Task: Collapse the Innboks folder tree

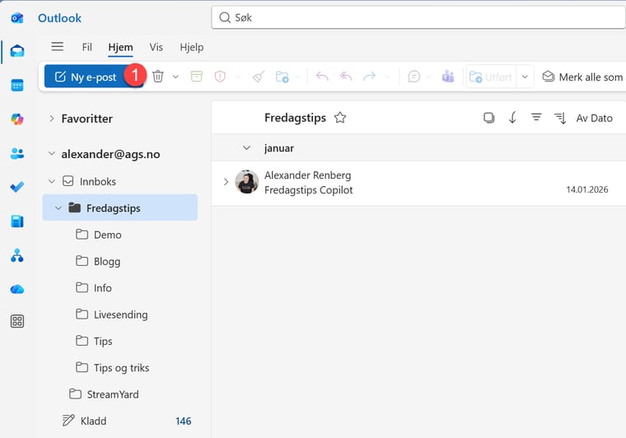Action: (x=52, y=181)
